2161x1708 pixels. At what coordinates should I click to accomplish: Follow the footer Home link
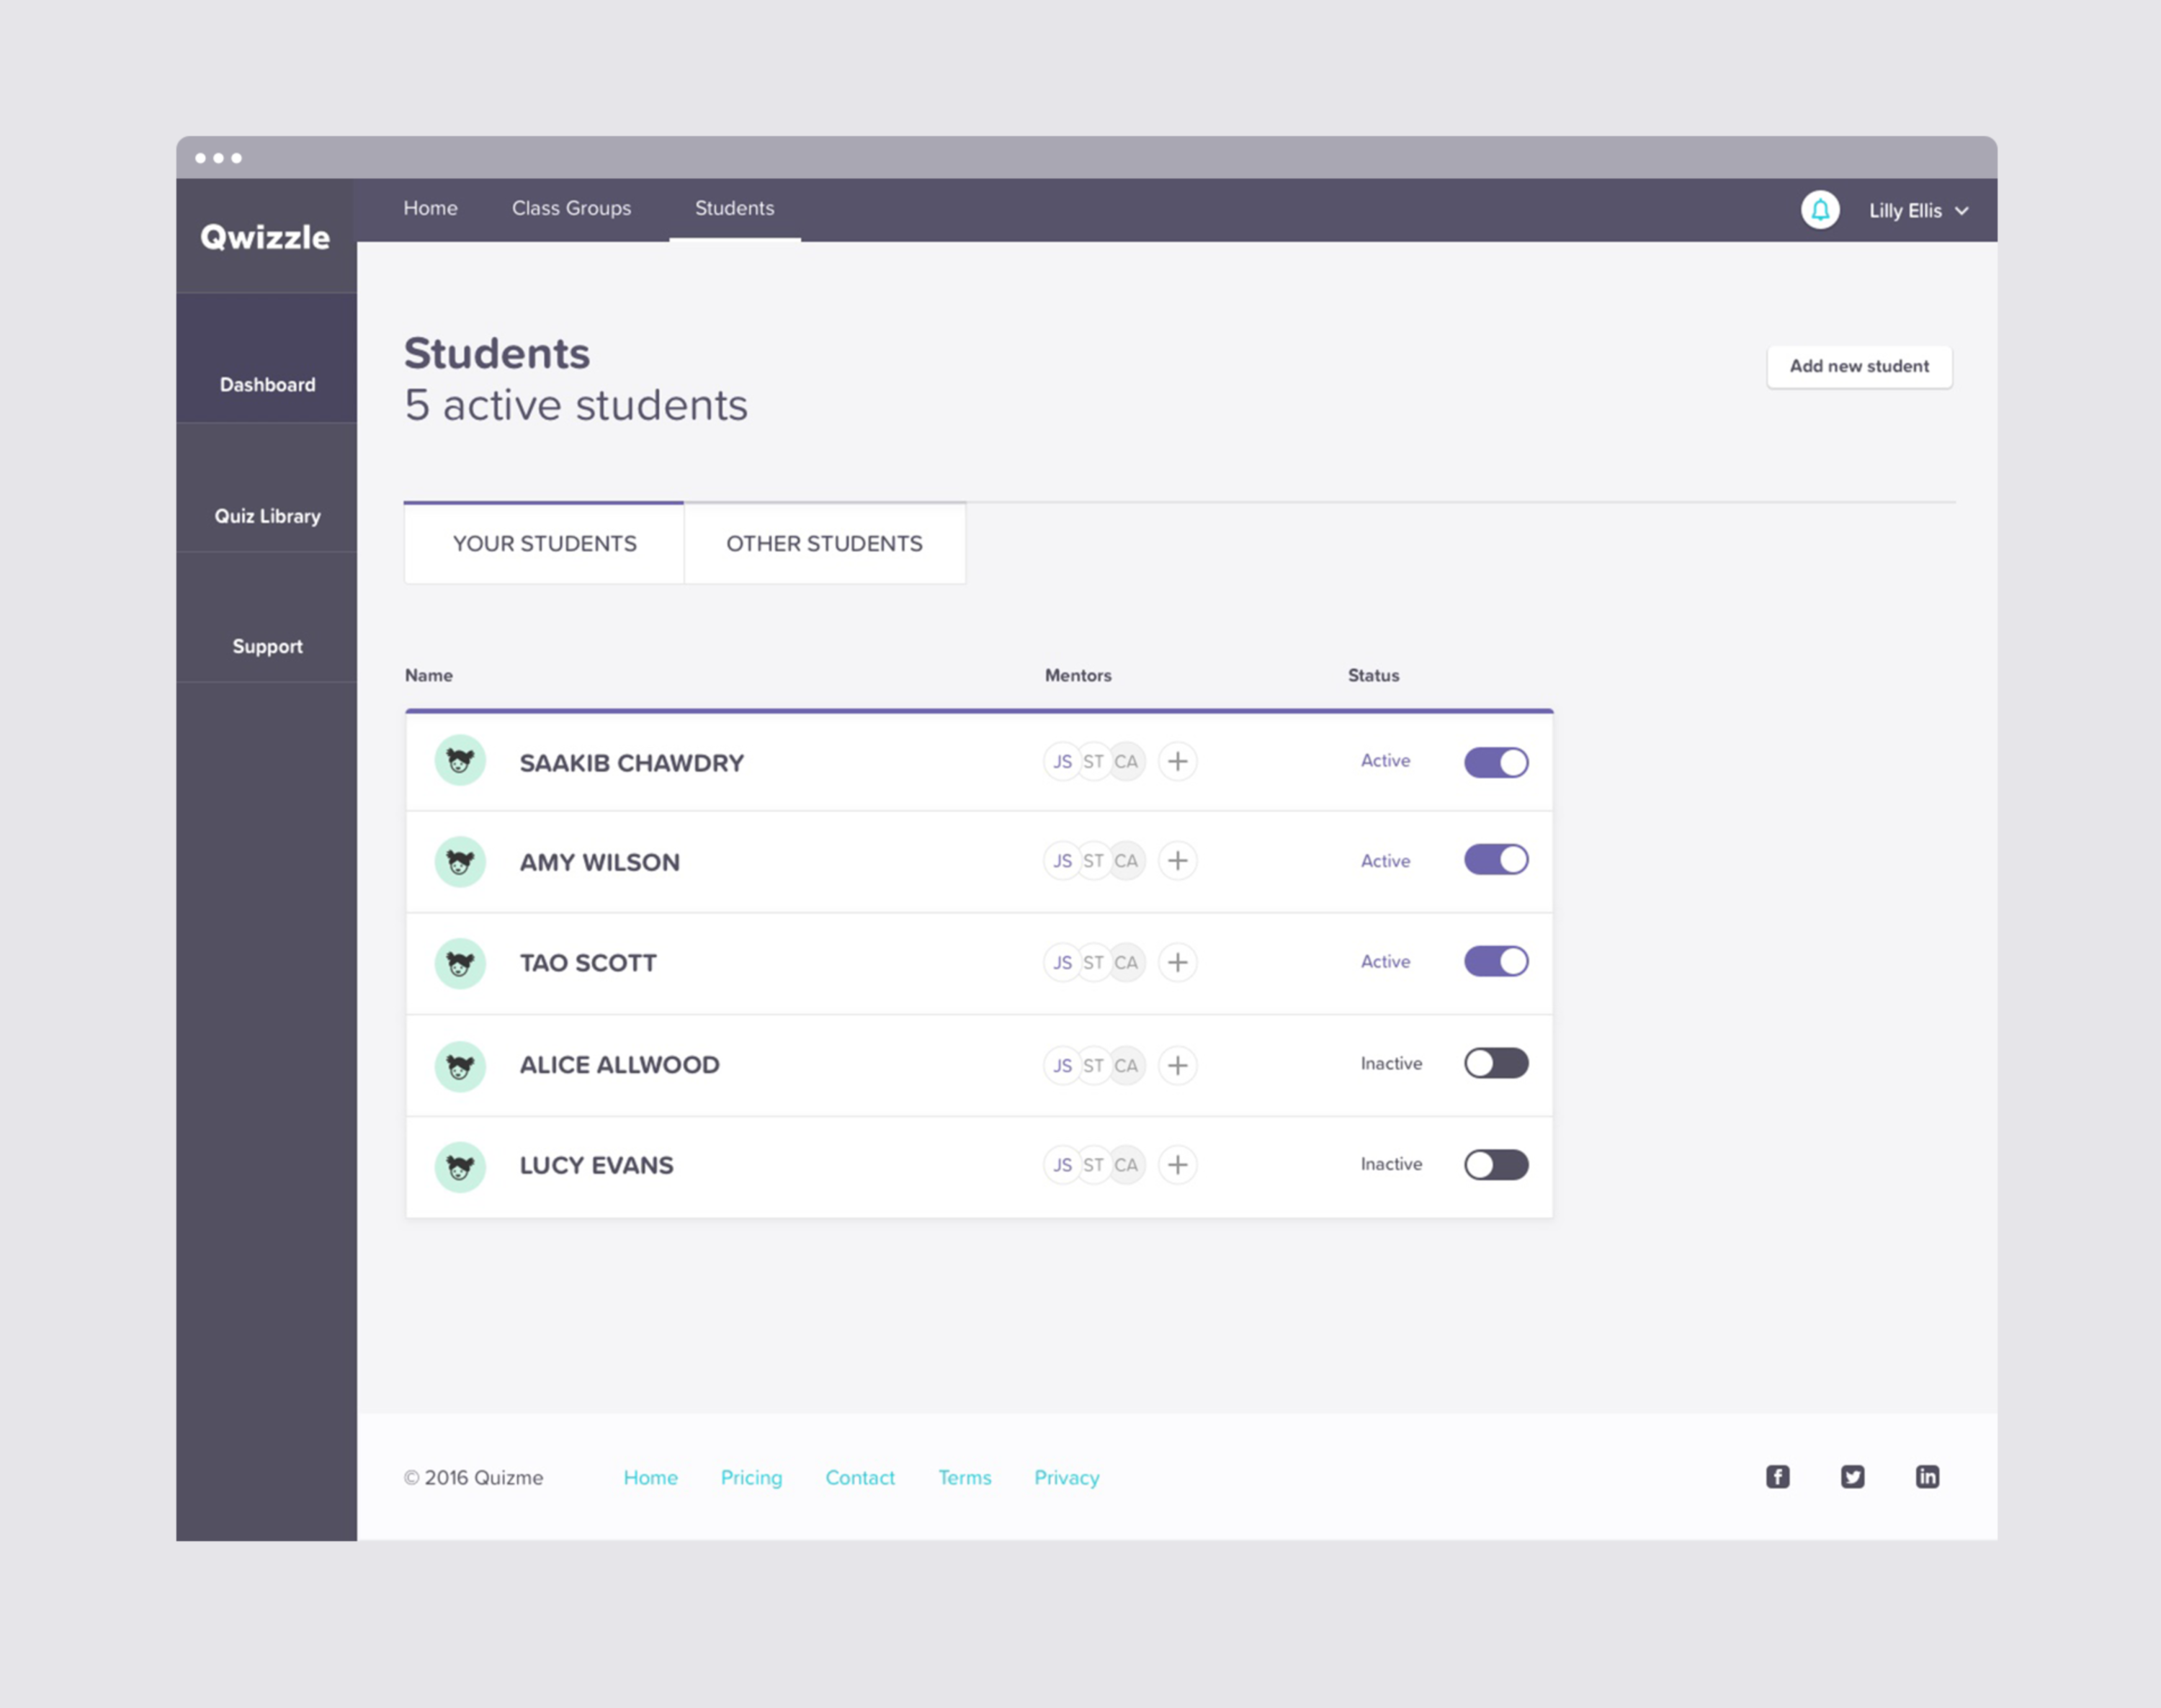coord(650,1477)
